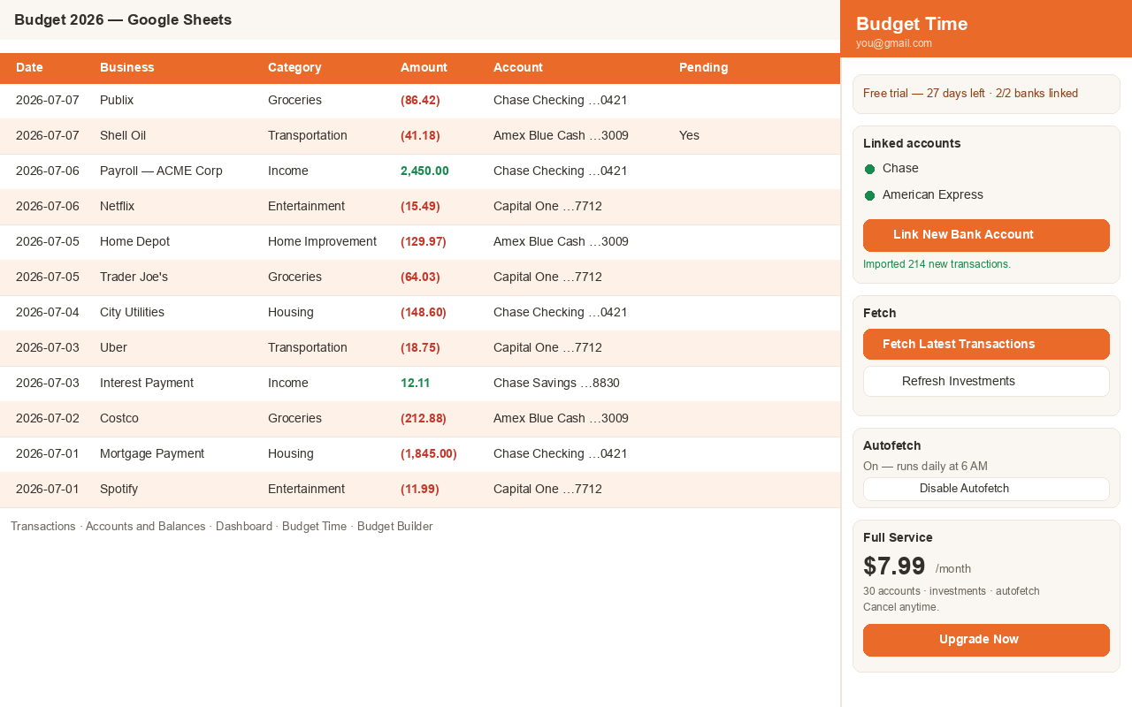Open the Transactions sheet tab in footer
This screenshot has height=707, width=1132.
pos(43,527)
